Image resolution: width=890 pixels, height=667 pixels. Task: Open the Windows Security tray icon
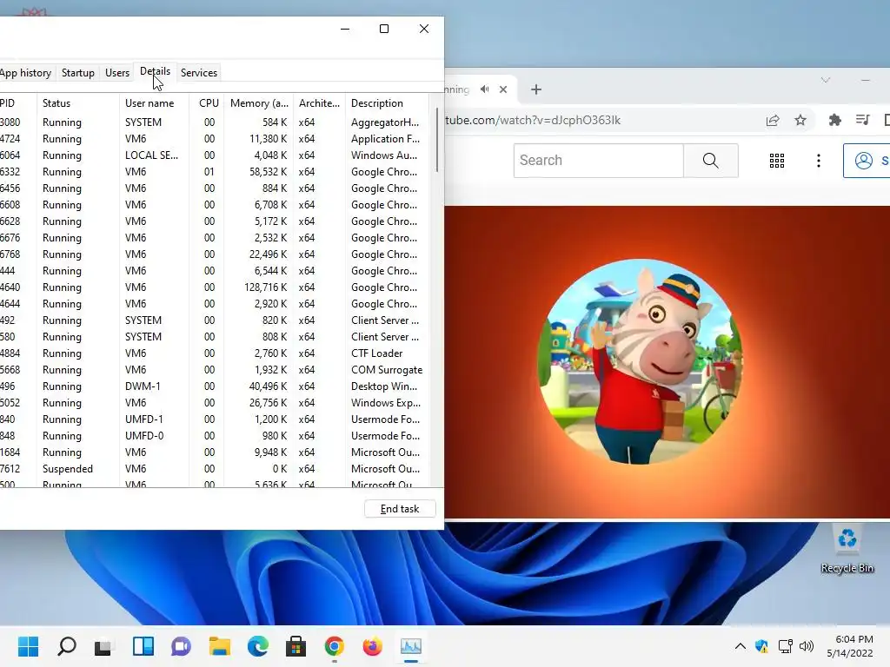click(761, 646)
